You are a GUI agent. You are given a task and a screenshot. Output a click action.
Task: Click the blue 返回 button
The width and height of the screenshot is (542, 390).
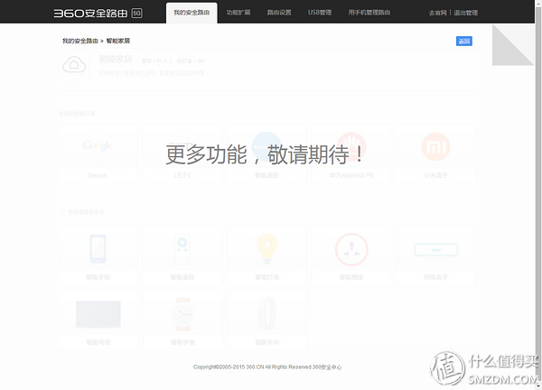464,42
